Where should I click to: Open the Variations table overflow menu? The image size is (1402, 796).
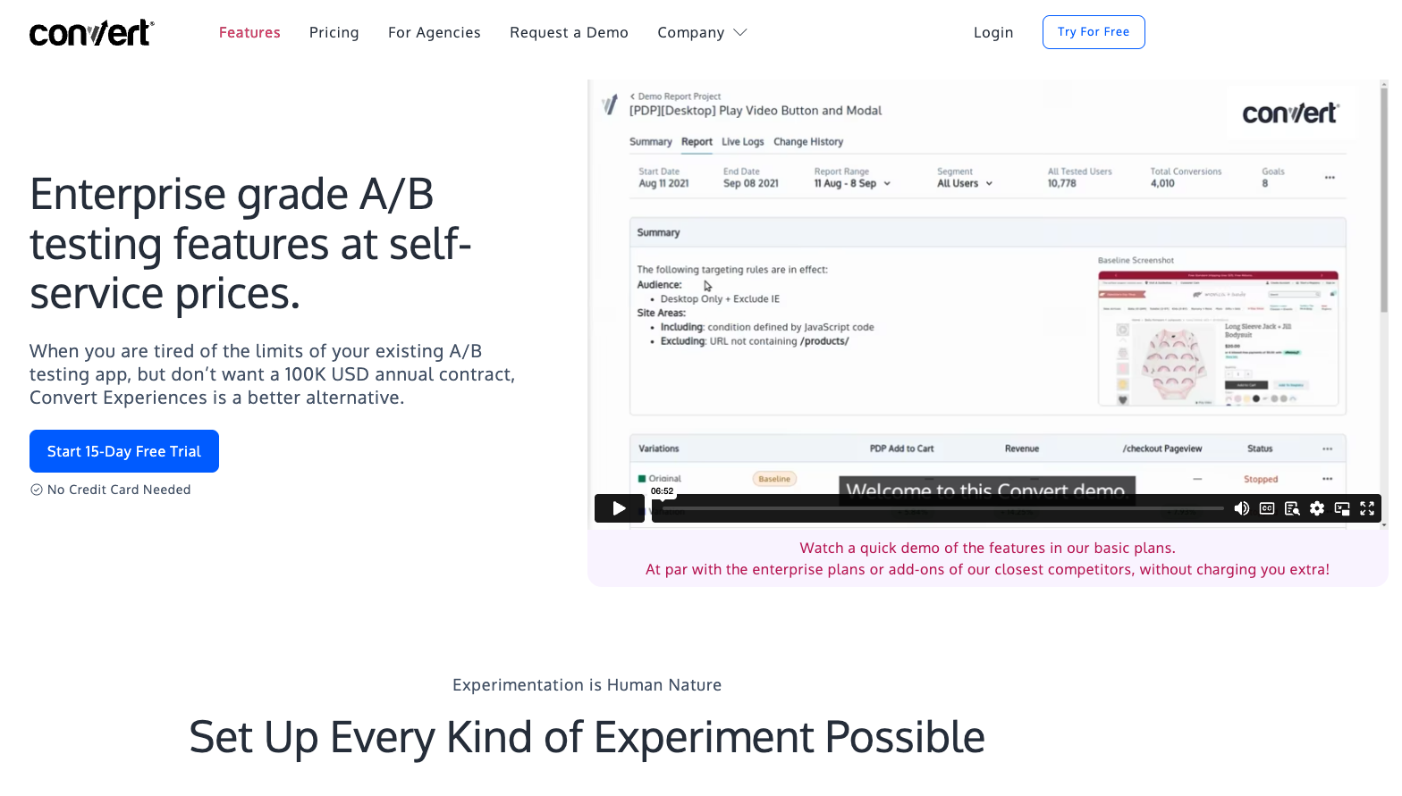click(x=1327, y=448)
